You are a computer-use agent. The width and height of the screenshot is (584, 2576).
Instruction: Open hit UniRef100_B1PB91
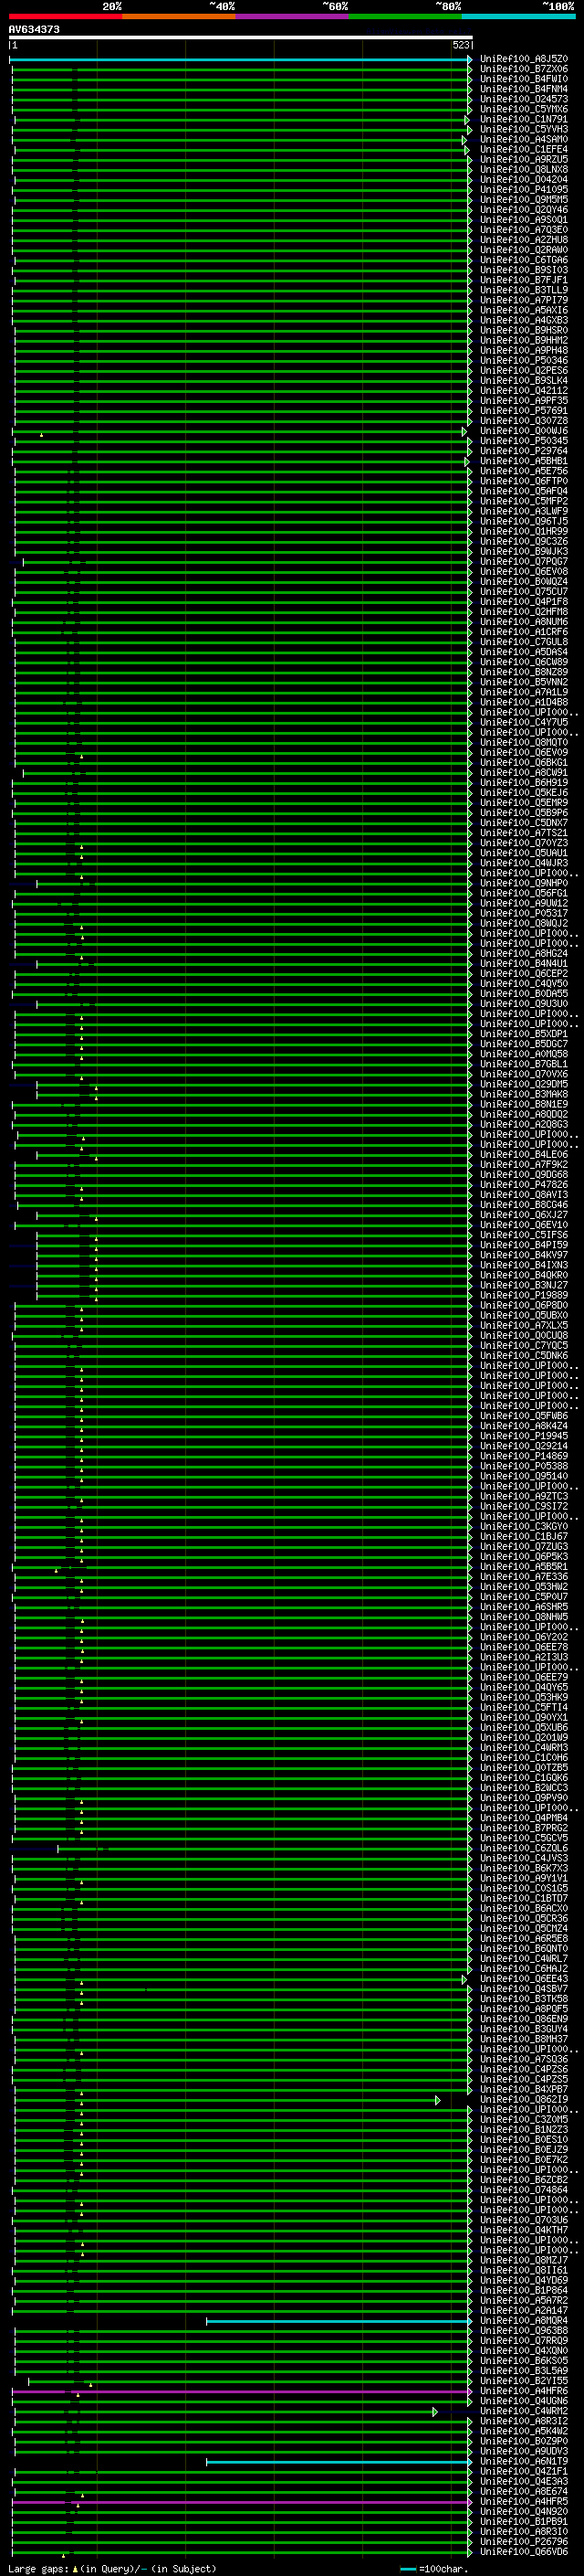[x=524, y=2522]
